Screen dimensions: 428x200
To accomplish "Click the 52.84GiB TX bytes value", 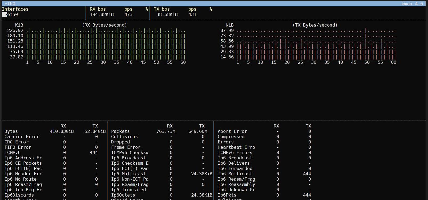I will click(95, 131).
